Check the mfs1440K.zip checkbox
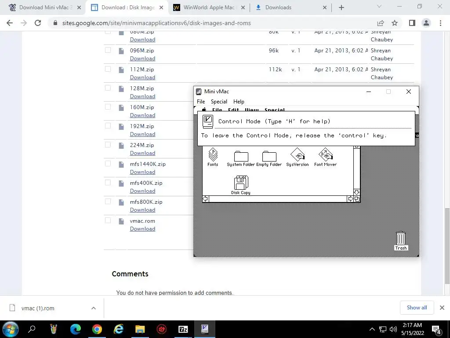The image size is (450, 338). click(108, 164)
